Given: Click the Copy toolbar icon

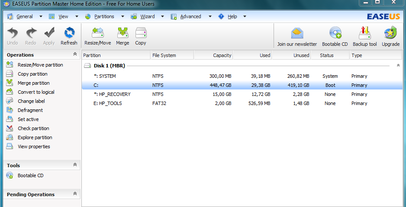Looking at the screenshot, I should 141,33.
